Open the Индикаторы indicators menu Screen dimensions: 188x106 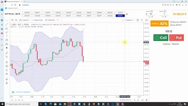[x=37, y=20]
